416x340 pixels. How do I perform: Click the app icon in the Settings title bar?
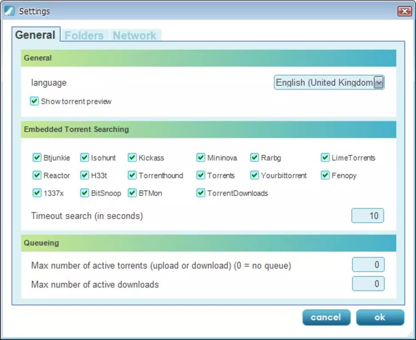point(9,11)
